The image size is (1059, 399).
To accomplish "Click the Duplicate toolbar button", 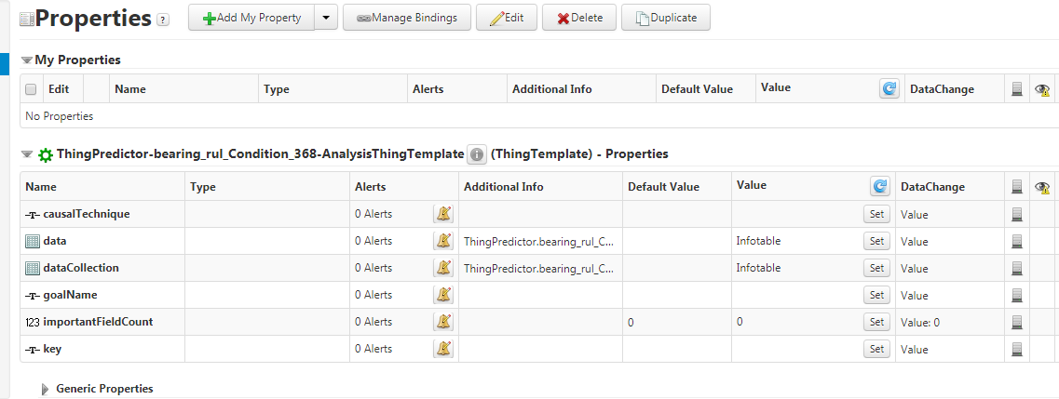I will click(x=665, y=18).
